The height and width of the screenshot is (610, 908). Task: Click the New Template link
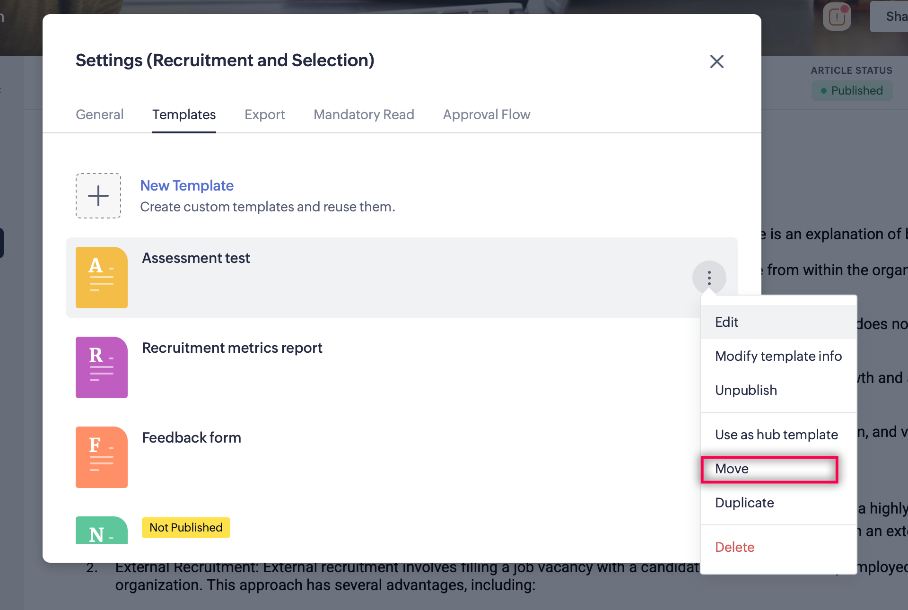[x=187, y=185]
